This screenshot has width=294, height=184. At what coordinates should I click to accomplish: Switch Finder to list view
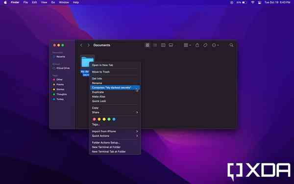(155, 45)
